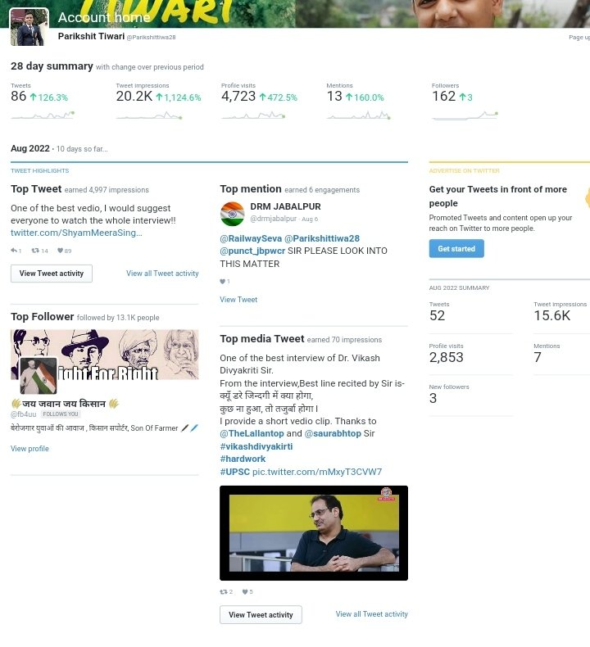Click the @TheLallantop mention

[252, 433]
